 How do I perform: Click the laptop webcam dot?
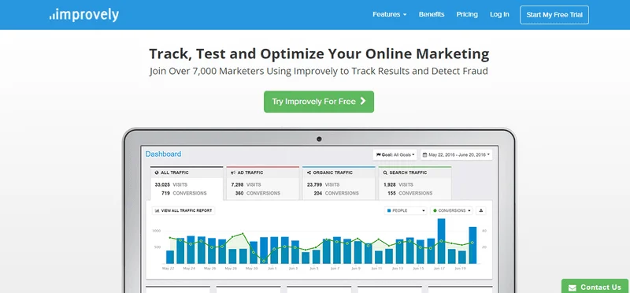pos(319,139)
